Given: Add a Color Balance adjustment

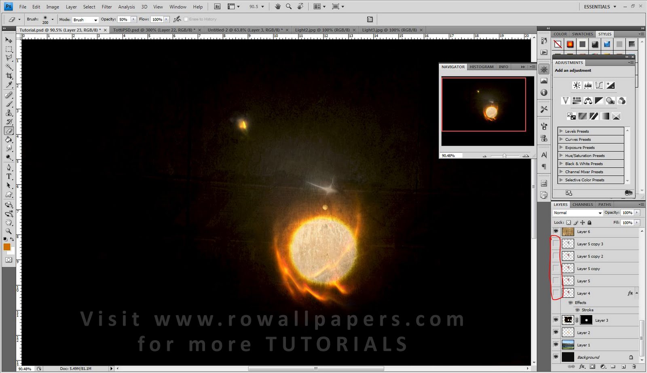Looking at the screenshot, I should (x=588, y=101).
